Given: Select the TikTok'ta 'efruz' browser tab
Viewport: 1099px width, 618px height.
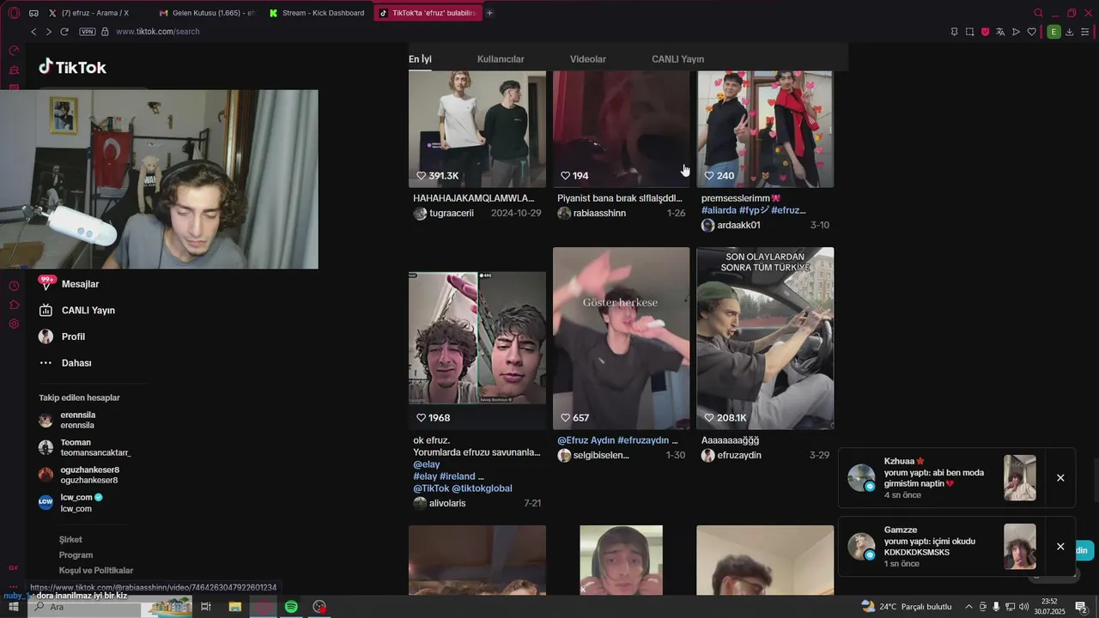Looking at the screenshot, I should [x=427, y=13].
